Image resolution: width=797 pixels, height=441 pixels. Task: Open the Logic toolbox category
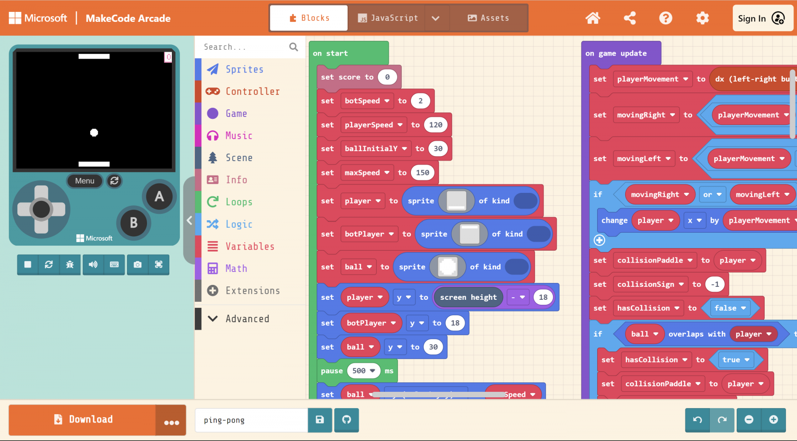click(x=250, y=224)
